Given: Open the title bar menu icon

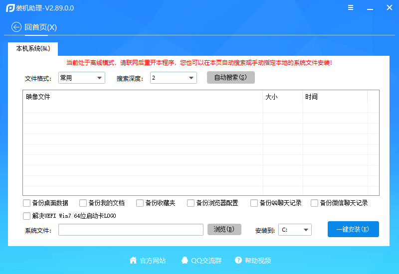Looking at the screenshot, I should [351, 8].
